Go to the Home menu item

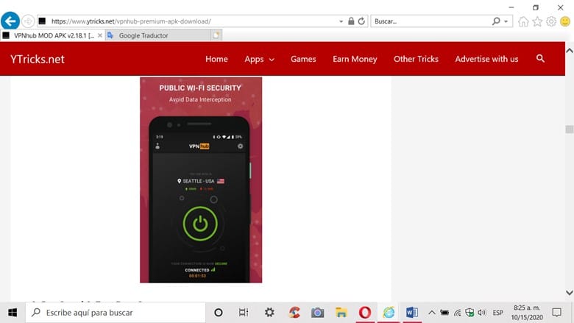(x=216, y=59)
